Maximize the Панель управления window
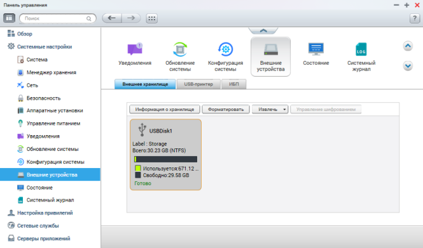 click(x=406, y=5)
